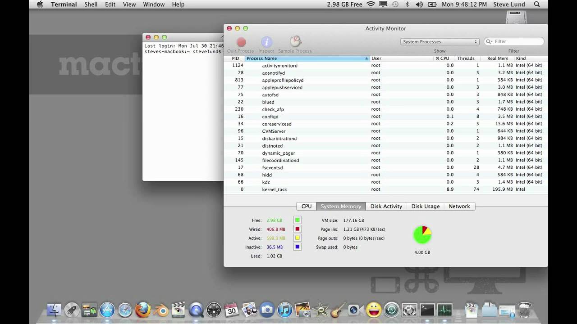Click the blue Inactive memory swatch

pyautogui.click(x=297, y=247)
